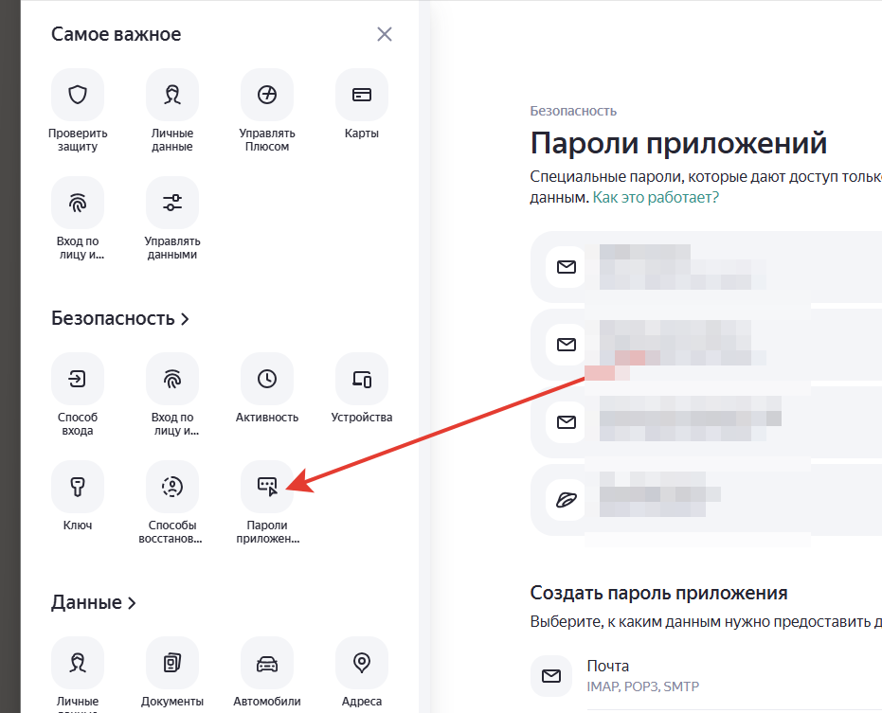Open the Активность clock icon
Image resolution: width=882 pixels, height=713 pixels.
point(266,379)
